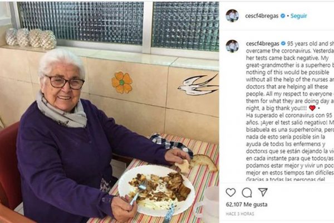The height and width of the screenshot is (223, 334).
Task: Share the post using the paper plane icon
Action: (263, 192)
